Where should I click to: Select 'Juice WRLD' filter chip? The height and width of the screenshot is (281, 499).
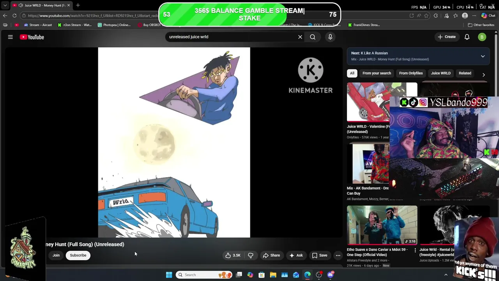pyautogui.click(x=441, y=73)
